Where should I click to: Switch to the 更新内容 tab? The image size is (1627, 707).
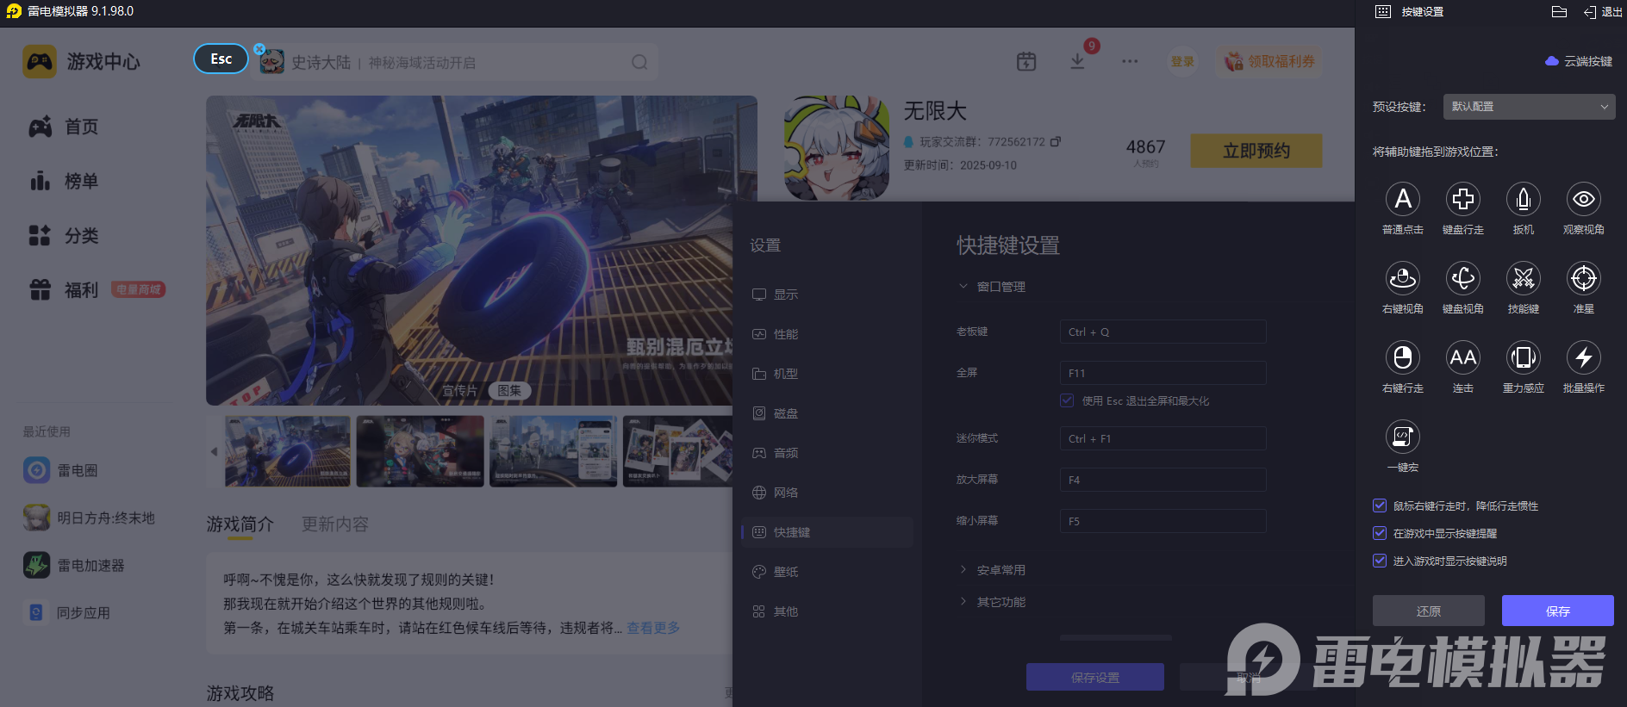(335, 524)
